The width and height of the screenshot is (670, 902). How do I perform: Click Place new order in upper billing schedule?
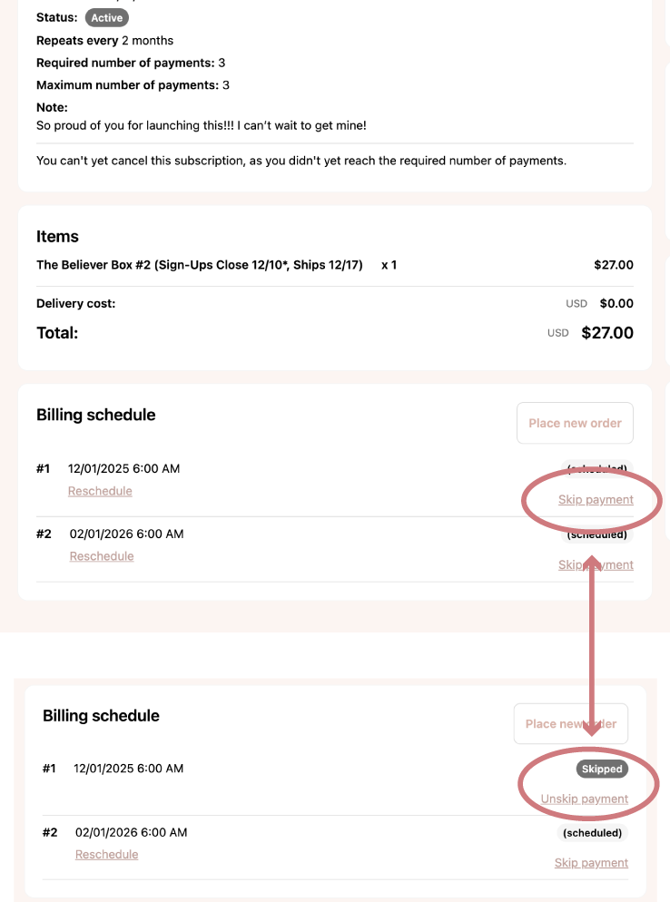point(575,423)
